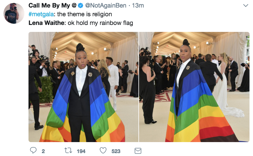This screenshot has width=253, height=156.
Task: Enlarge the left front-facing rainbow cape photo
Action: [83, 87]
